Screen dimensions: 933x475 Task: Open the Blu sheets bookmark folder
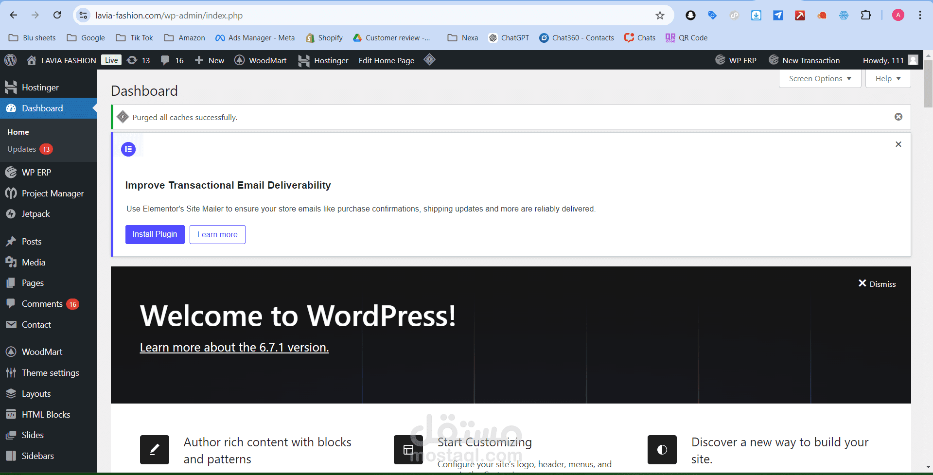[x=33, y=38]
